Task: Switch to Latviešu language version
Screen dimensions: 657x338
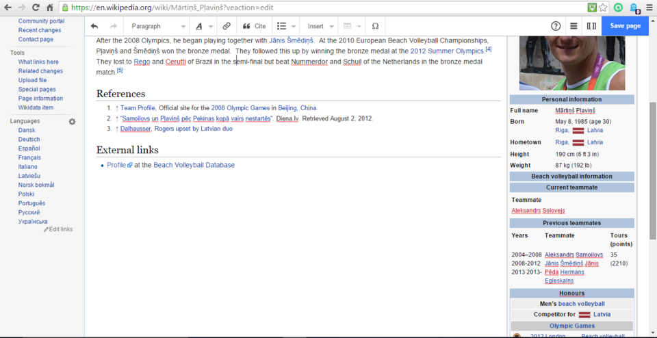Action: click(x=29, y=176)
